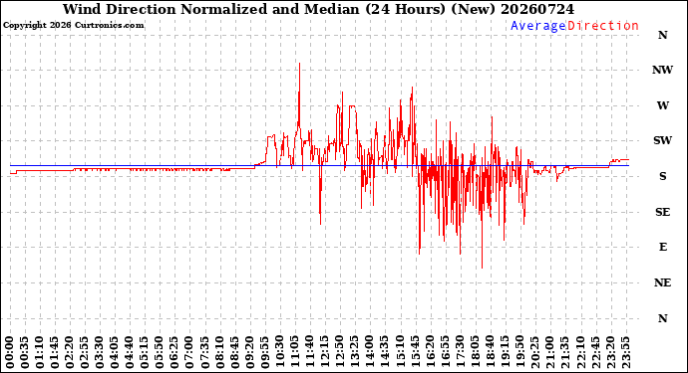Click the 20:25 time axis label
The height and width of the screenshot is (373, 688).
coord(534,352)
